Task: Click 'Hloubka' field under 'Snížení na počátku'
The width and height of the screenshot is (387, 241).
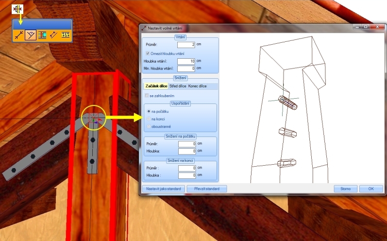Action: coord(187,151)
